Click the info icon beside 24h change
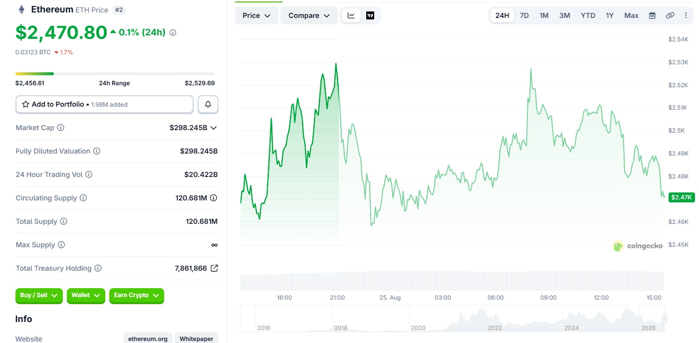The image size is (699, 343). point(173,32)
